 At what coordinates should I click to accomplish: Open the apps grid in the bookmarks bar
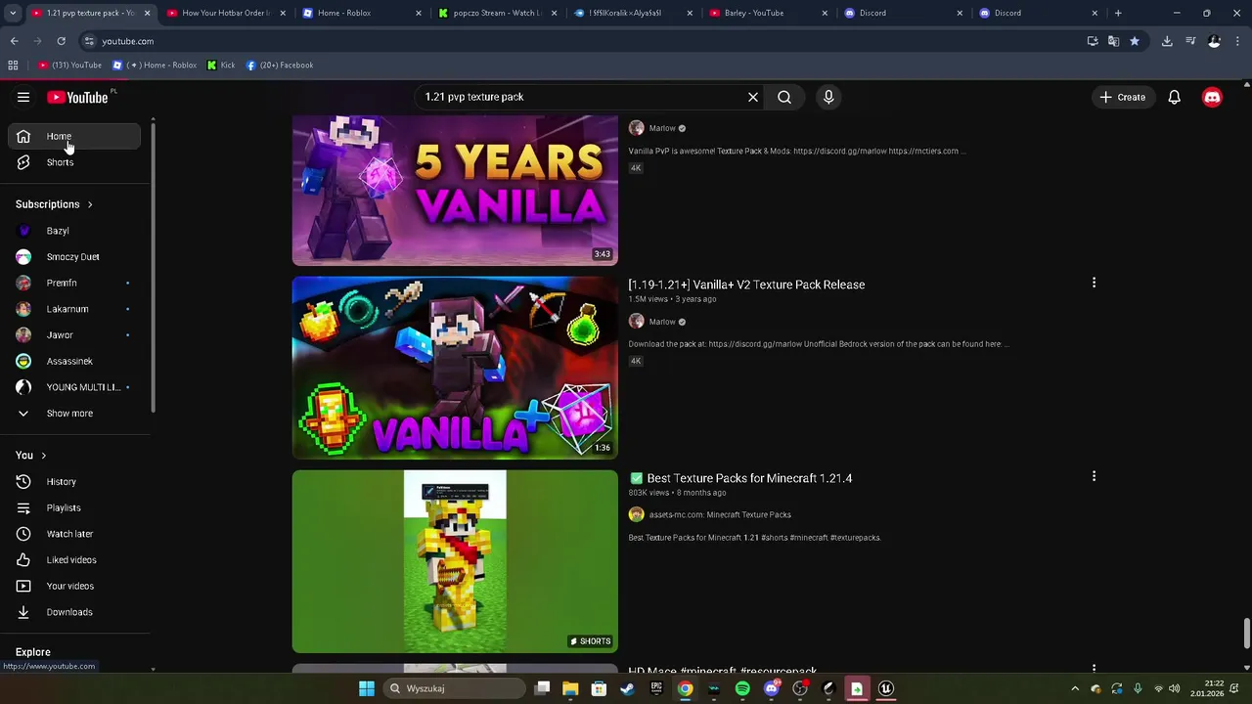(x=13, y=66)
